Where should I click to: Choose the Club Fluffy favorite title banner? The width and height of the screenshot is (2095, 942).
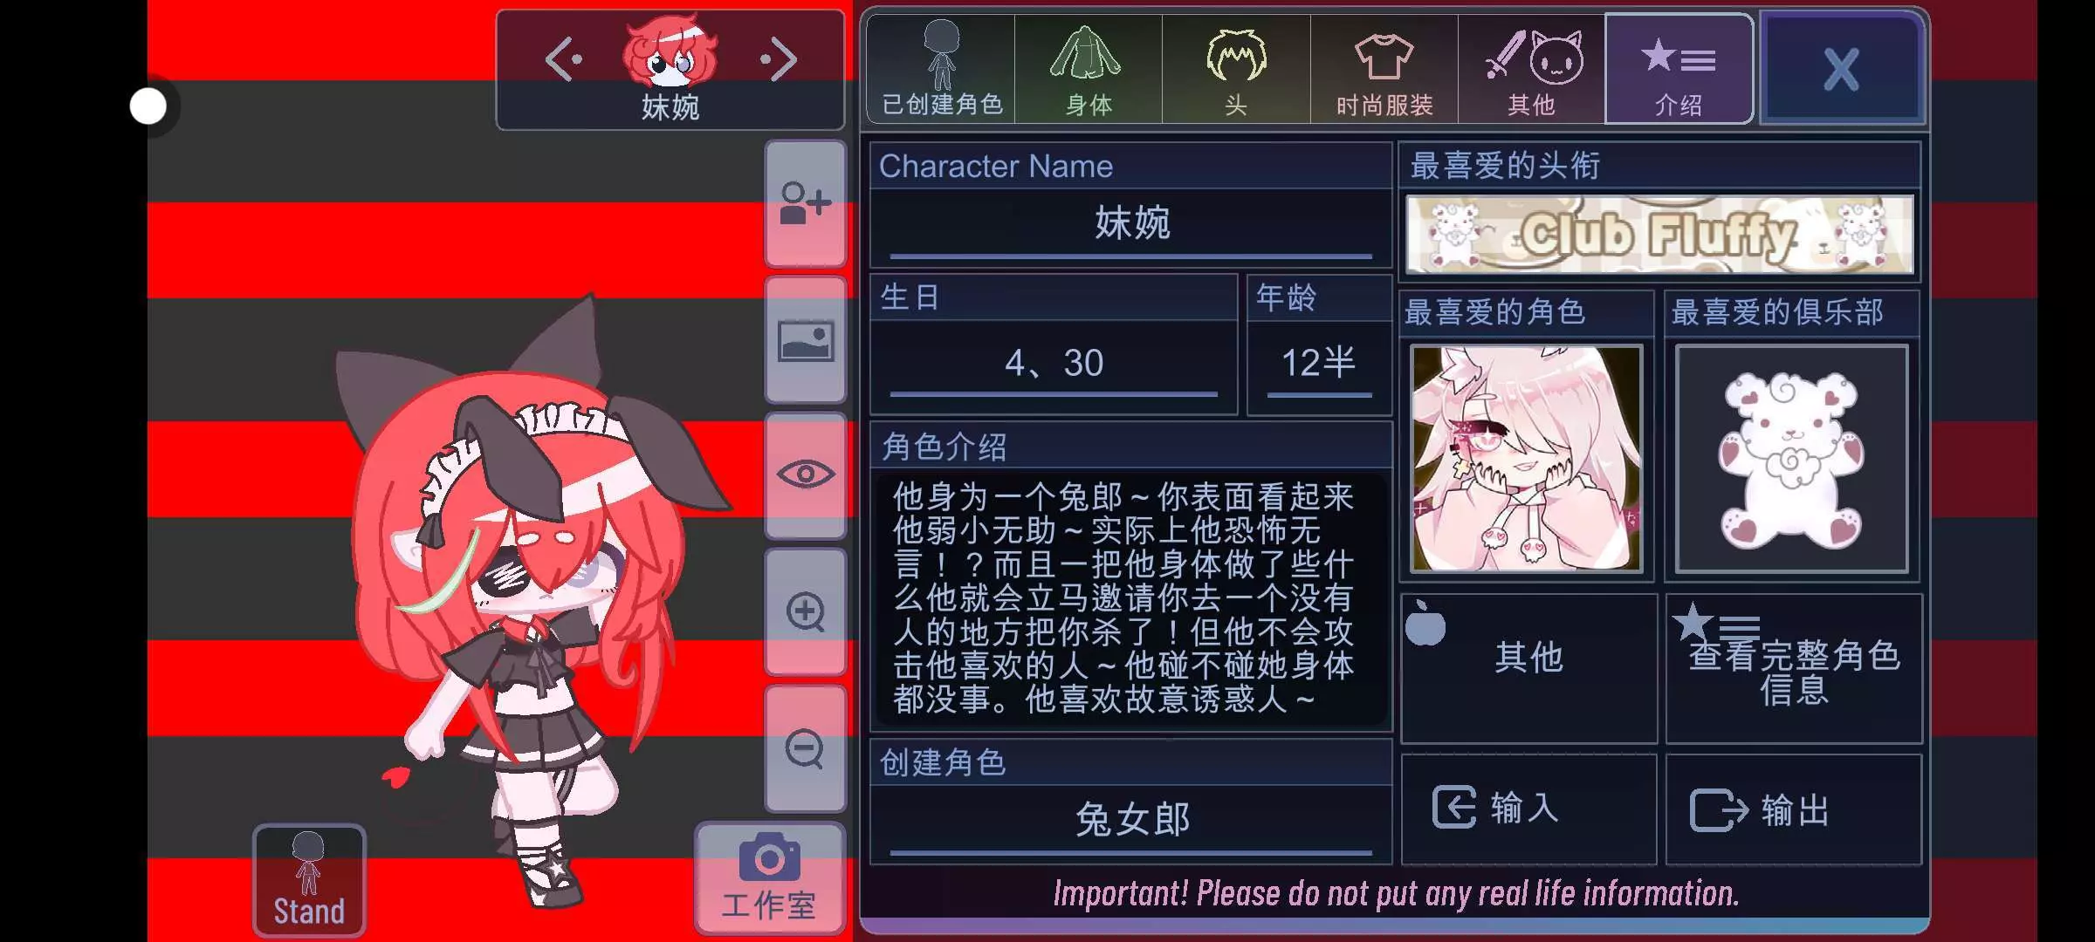click(x=1659, y=235)
